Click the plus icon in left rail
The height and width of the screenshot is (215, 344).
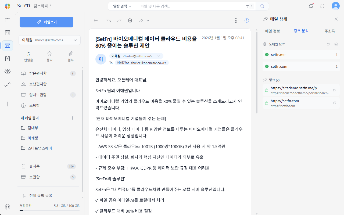[8, 104]
